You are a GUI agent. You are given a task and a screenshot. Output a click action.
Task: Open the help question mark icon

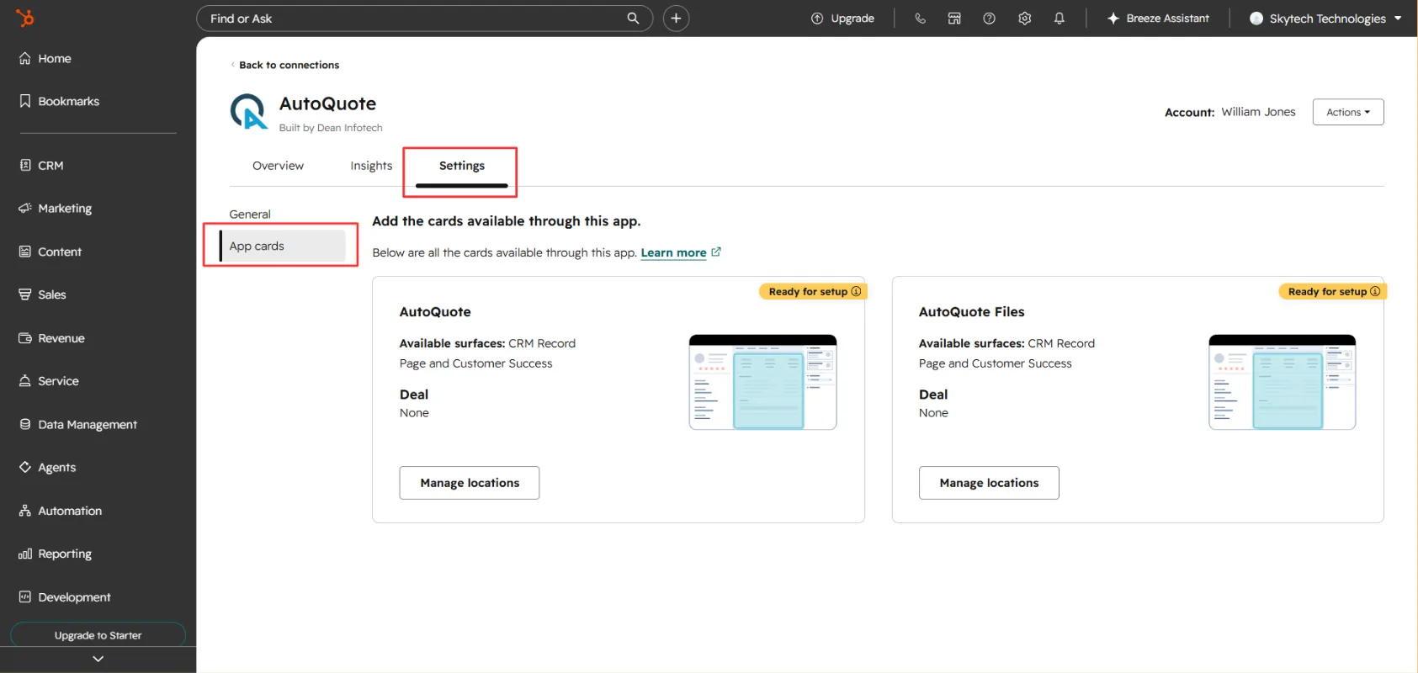(990, 19)
